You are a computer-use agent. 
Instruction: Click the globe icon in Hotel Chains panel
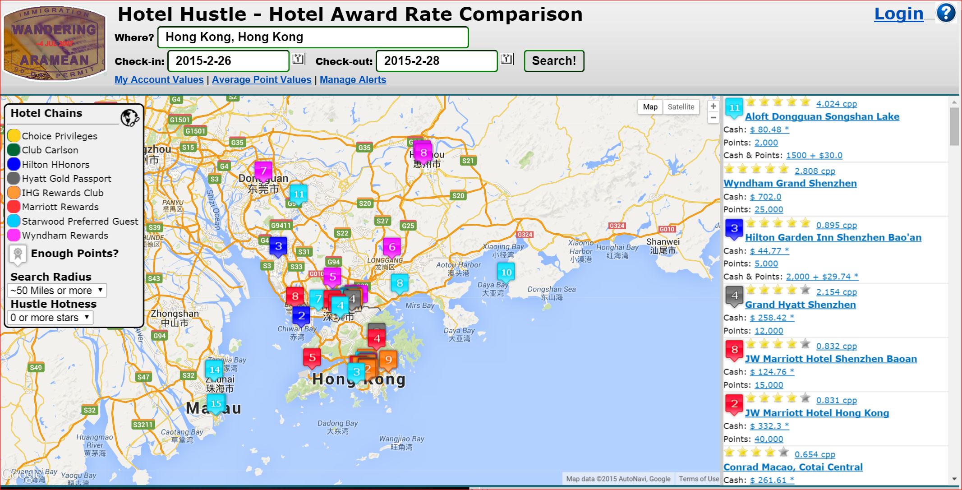coord(130,118)
